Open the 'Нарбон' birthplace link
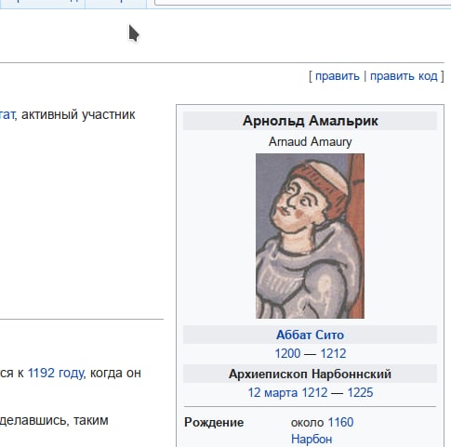 pyautogui.click(x=312, y=440)
